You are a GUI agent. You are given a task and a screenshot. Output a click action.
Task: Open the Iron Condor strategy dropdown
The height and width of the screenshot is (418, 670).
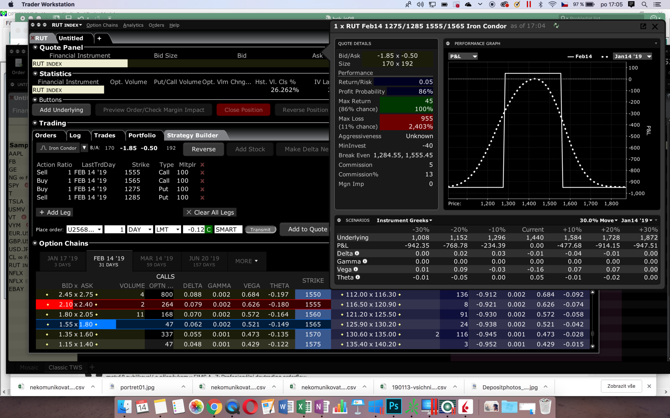(84, 148)
